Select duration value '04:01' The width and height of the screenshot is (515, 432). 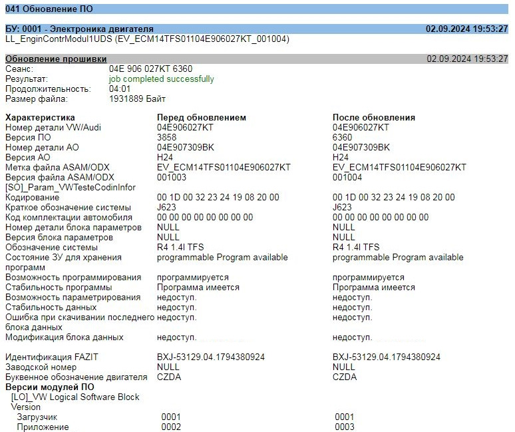click(120, 89)
